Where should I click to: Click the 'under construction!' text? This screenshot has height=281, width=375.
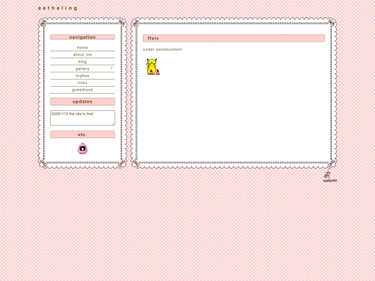point(162,49)
